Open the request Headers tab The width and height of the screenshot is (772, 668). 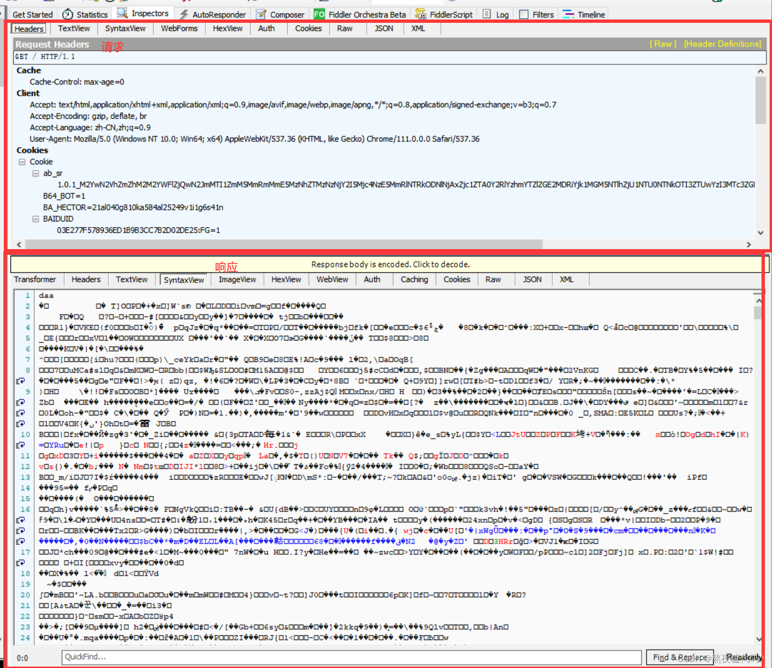[x=29, y=29]
